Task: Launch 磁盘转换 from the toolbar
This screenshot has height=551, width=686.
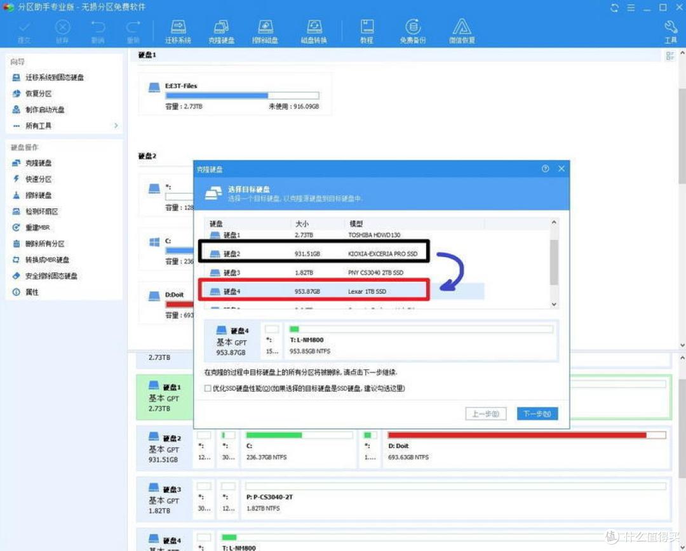Action: click(313, 30)
